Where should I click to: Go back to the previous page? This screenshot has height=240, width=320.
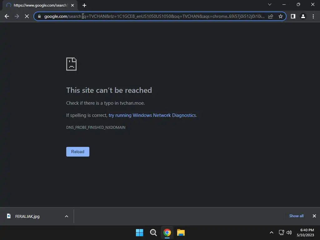(x=7, y=16)
